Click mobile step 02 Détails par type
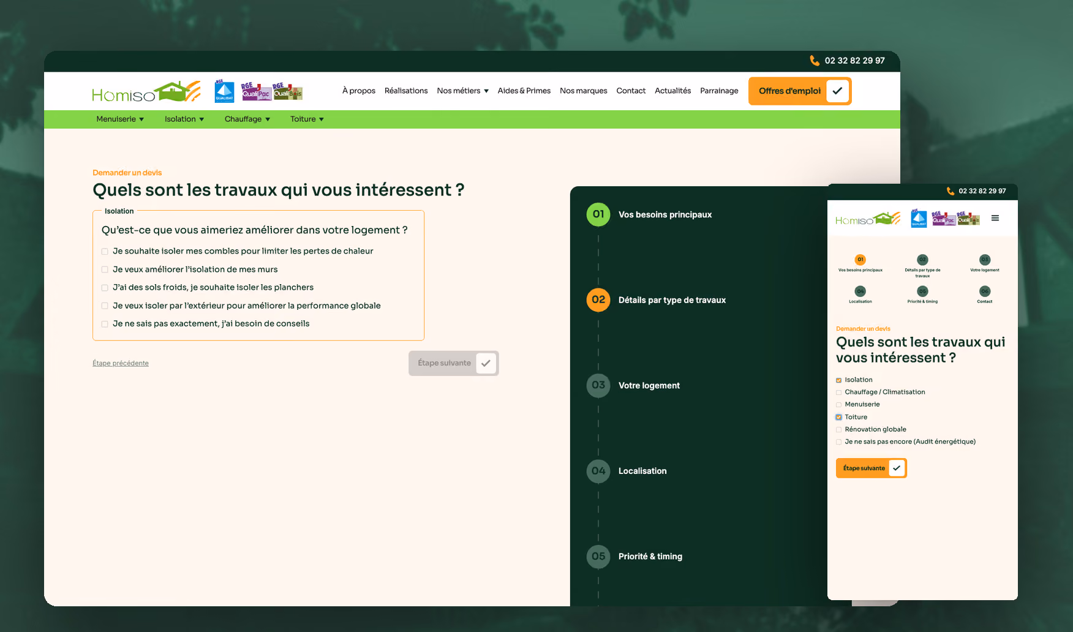 [922, 266]
